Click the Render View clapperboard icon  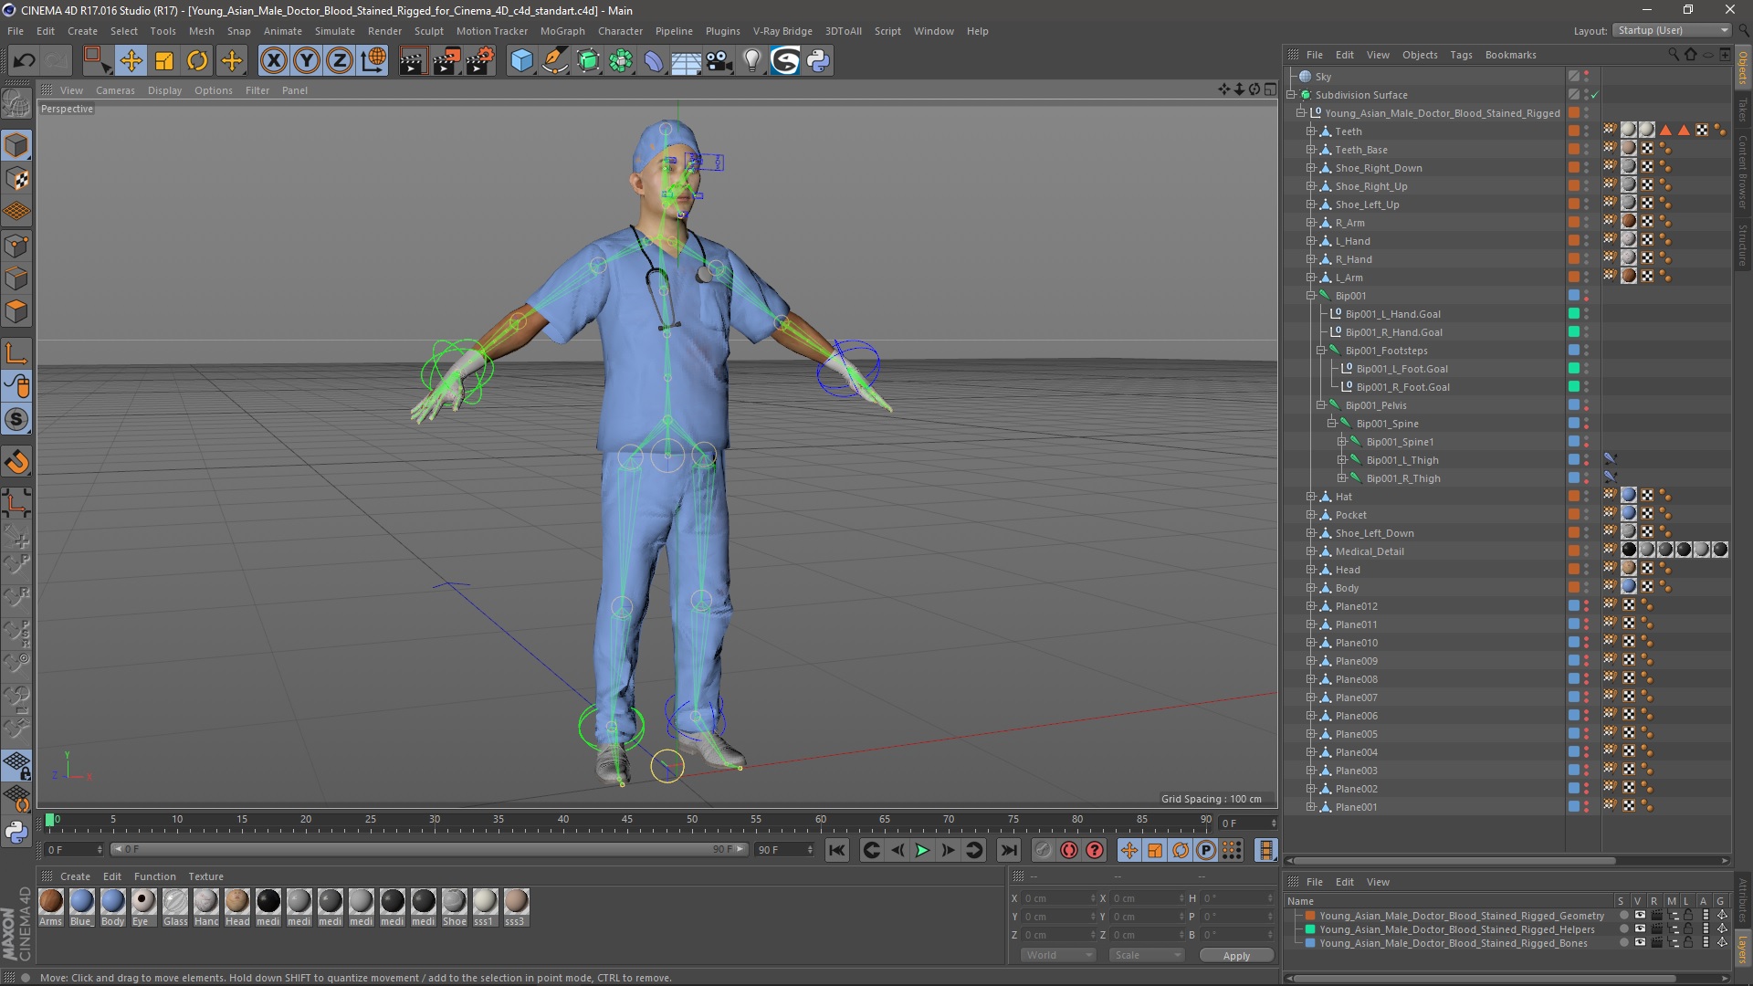(x=413, y=61)
